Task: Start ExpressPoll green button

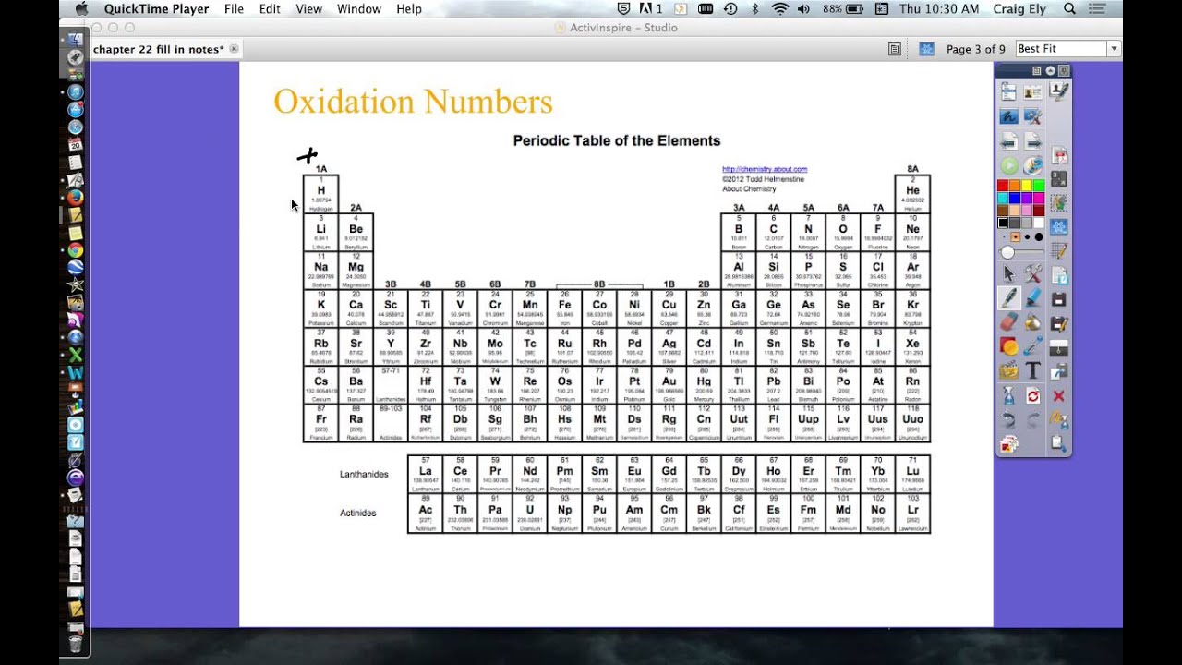Action: coord(1008,166)
